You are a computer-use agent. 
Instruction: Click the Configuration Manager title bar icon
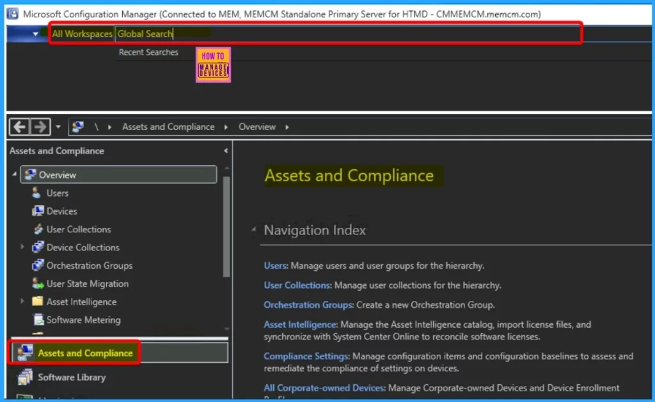coord(13,14)
